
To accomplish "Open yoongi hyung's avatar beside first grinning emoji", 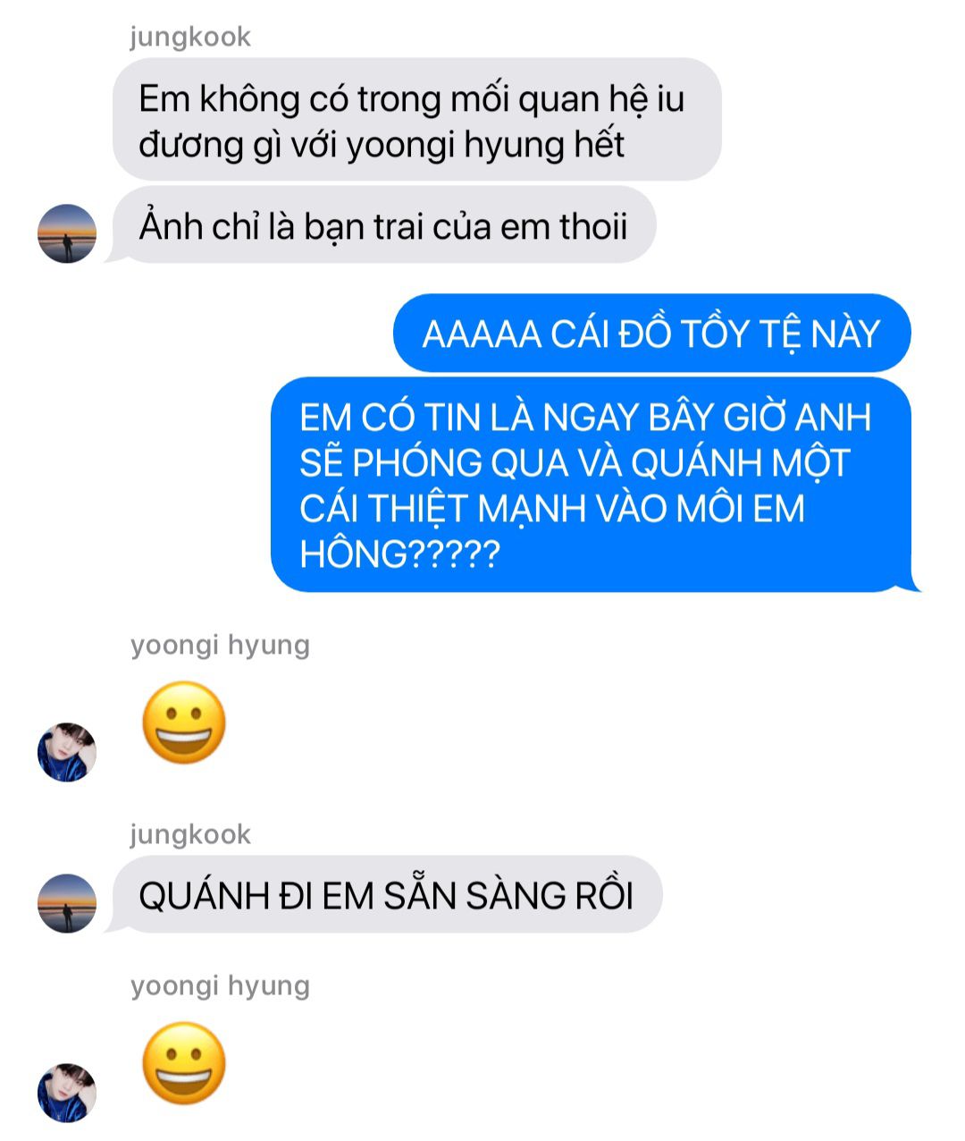I will pos(67,752).
